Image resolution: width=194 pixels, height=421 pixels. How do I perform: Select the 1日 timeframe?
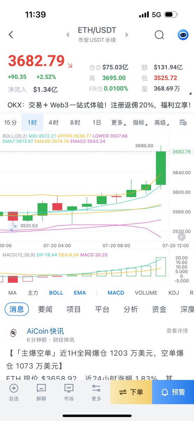[x=97, y=122]
